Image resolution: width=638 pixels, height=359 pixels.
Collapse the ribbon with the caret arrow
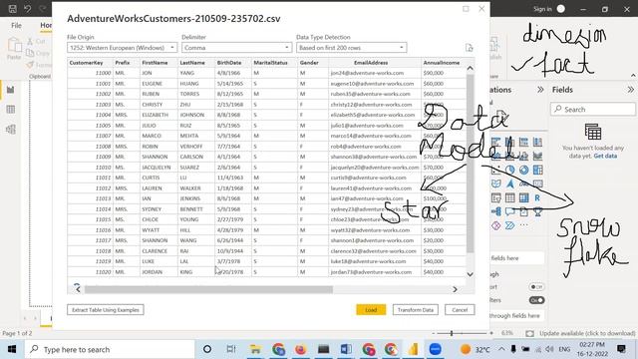pyautogui.click(x=633, y=76)
